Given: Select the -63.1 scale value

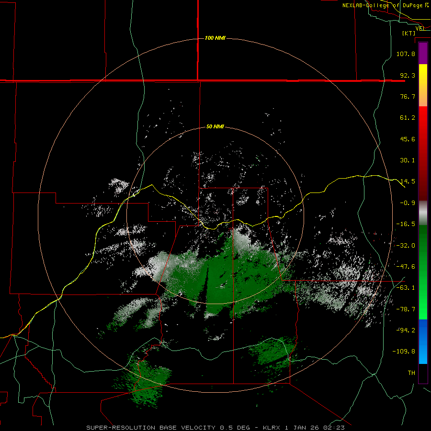Looking at the screenshot, I should 406,288.
